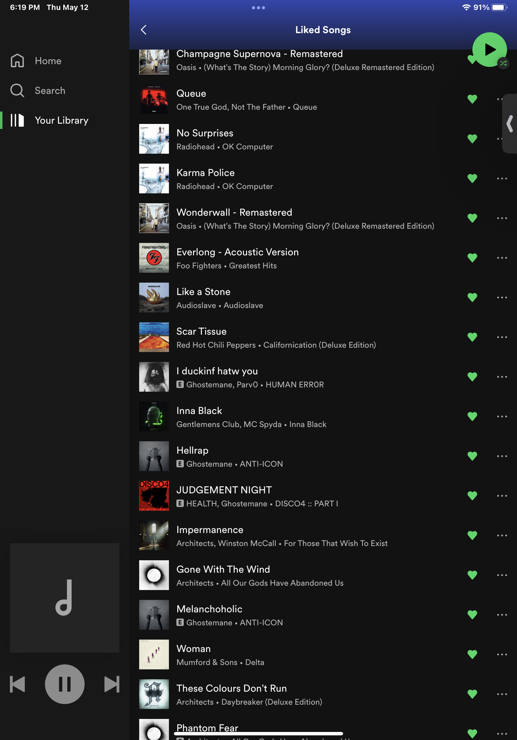This screenshot has height=740, width=517.
Task: Open the now playing artwork placeholder
Action: pyautogui.click(x=64, y=597)
